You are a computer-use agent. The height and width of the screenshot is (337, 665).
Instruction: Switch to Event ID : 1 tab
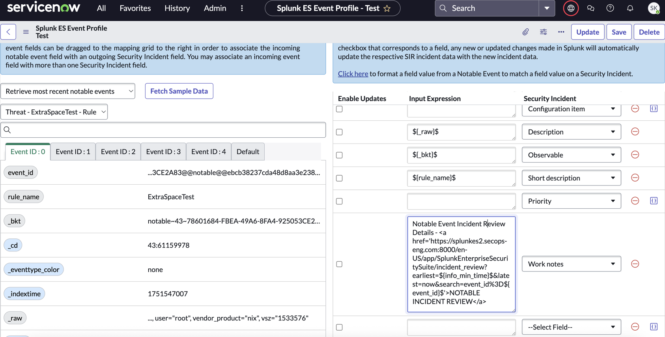click(73, 152)
